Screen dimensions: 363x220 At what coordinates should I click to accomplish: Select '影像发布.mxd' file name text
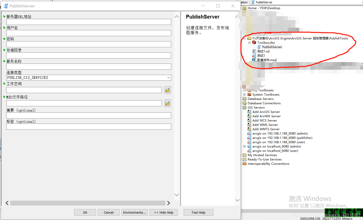(x=267, y=60)
